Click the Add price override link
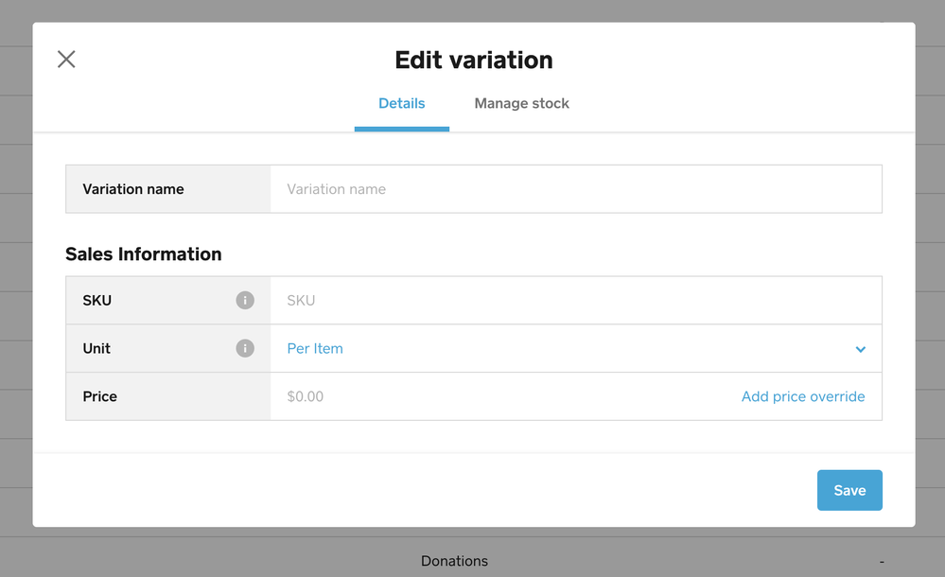945x577 pixels. coord(803,396)
